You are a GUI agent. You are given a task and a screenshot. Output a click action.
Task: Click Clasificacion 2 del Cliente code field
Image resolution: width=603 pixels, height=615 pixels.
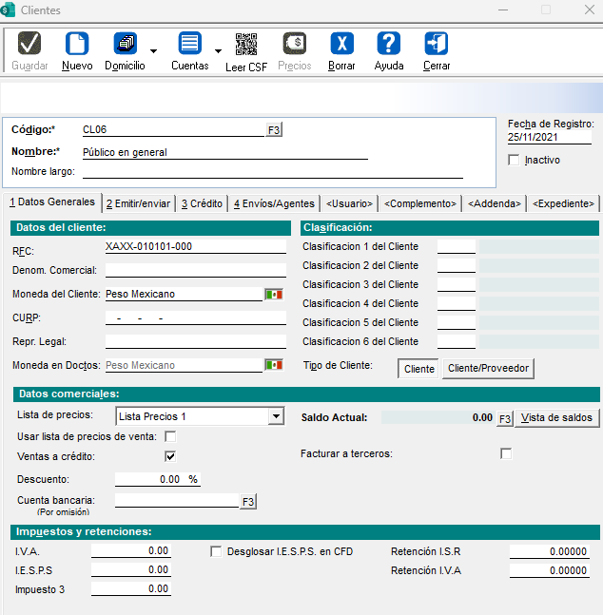pos(457,265)
